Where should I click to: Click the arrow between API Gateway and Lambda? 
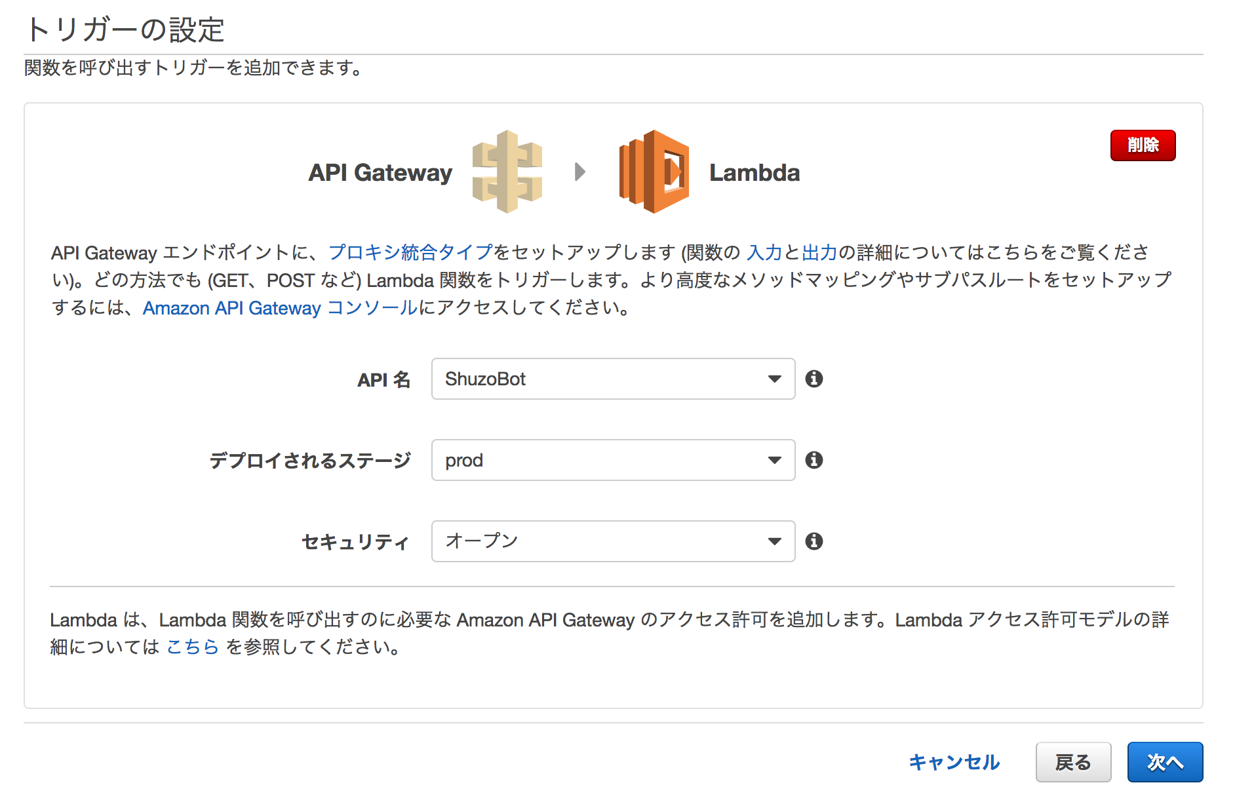580,172
